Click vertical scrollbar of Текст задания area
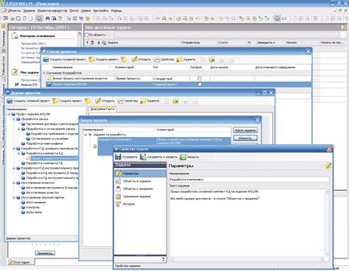 (x=327, y=222)
